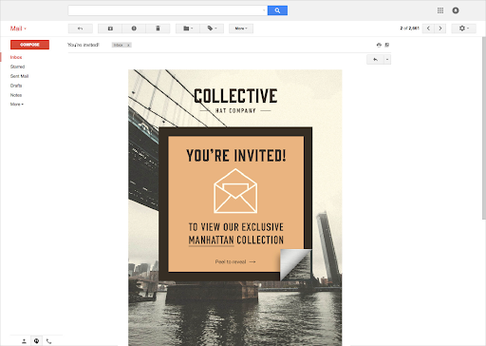Open the More actions dropdown

point(241,29)
